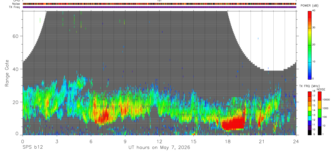Click the 60 range gate label
This screenshot has height=153, width=333.
coord(15,36)
